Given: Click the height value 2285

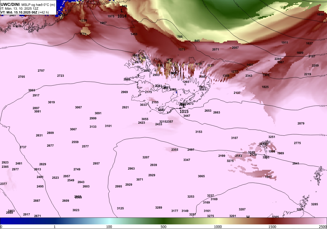Looking at the screenshot, I should point(278,59).
